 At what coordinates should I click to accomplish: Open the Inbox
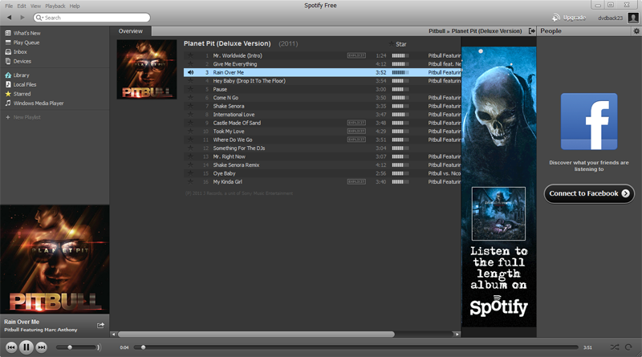click(x=20, y=52)
